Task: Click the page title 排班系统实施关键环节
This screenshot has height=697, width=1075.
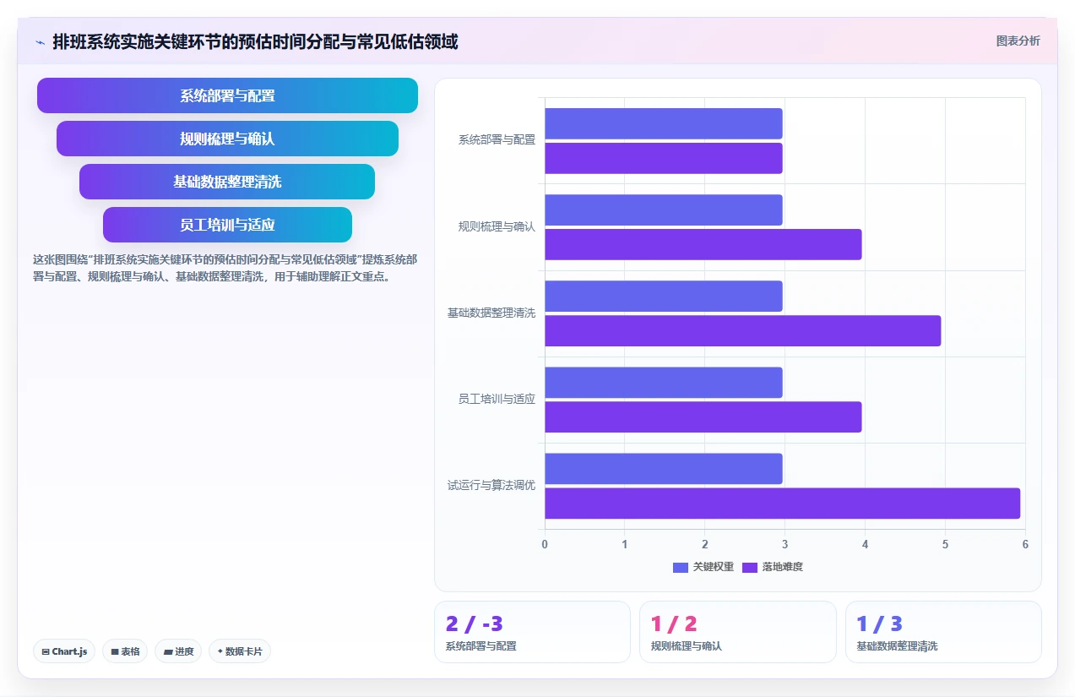Action: [255, 41]
